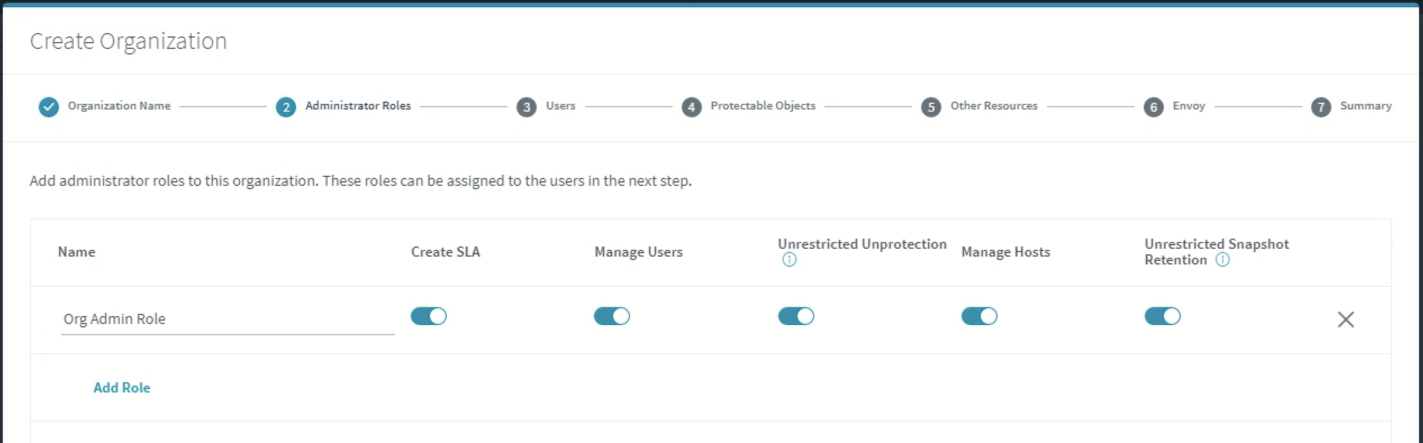The height and width of the screenshot is (443, 1423).
Task: Jump to the Summary step label
Action: pyautogui.click(x=1366, y=106)
